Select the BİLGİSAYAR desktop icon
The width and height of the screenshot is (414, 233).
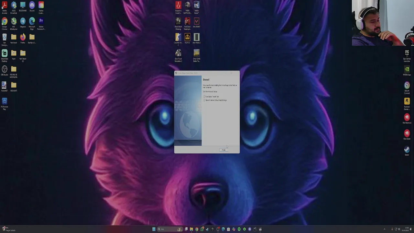click(23, 7)
